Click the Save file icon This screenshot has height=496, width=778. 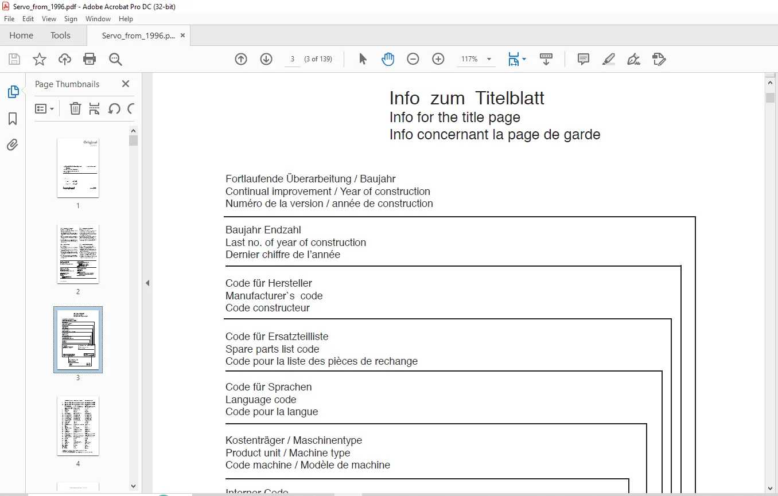[x=14, y=59]
